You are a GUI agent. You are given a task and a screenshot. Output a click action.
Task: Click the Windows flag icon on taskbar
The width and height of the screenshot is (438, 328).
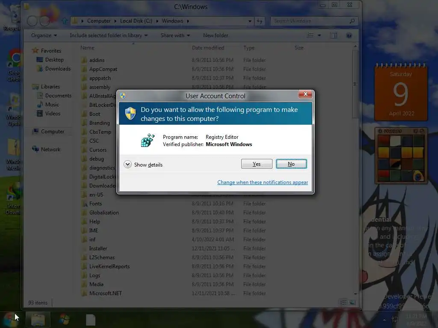[64, 319]
